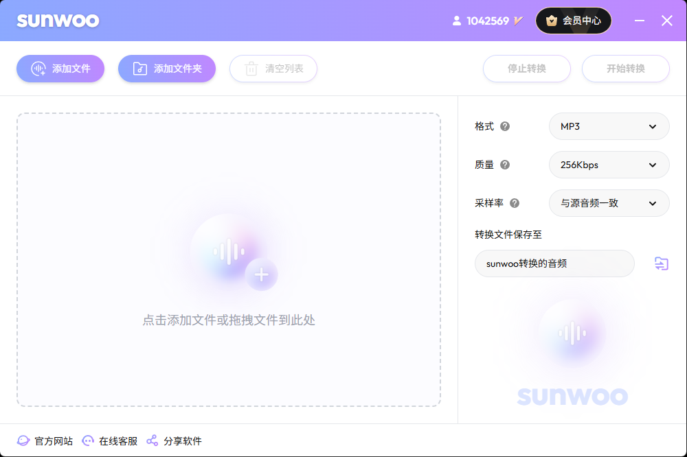
Task: Click the 开始转换 button
Action: pos(625,69)
